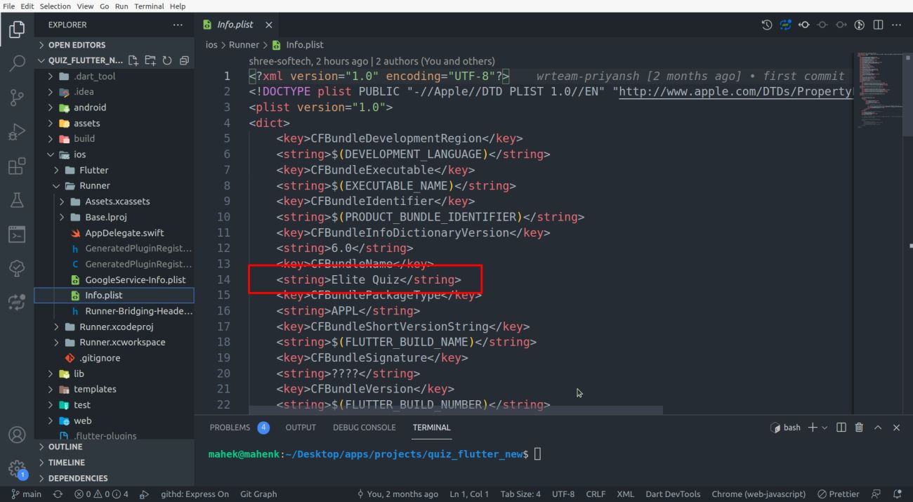Viewport: 913px width, 502px height.
Task: Open the Testing flask icon
Action: point(17,201)
